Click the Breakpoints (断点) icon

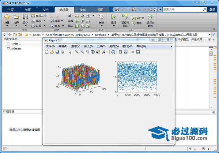pos(101,17)
